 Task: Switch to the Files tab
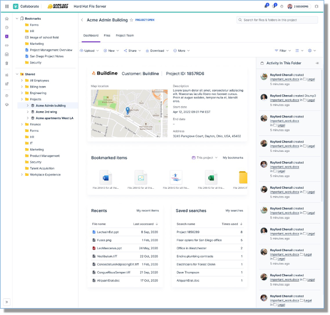pos(107,35)
